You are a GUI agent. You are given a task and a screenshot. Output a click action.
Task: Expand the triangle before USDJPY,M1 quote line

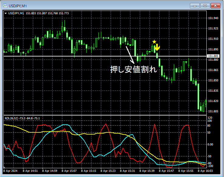coord(6,13)
